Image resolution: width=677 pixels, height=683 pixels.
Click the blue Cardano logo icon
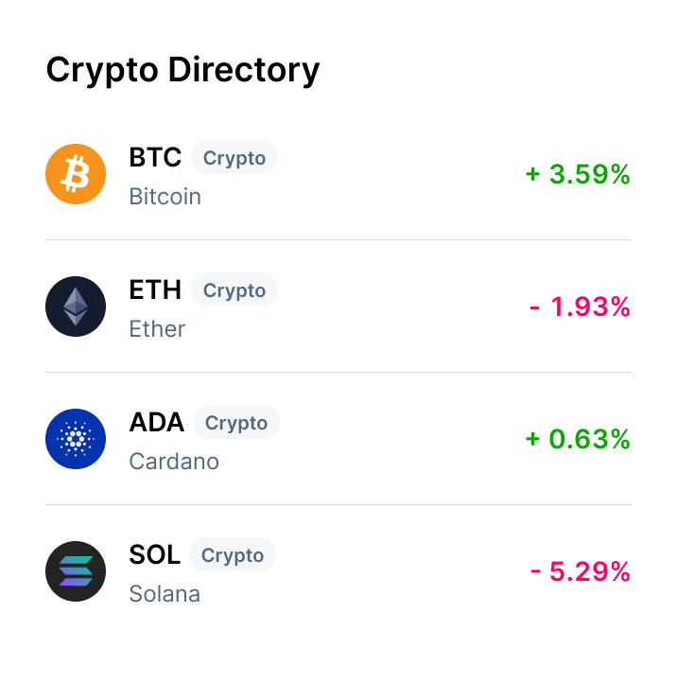tap(76, 439)
